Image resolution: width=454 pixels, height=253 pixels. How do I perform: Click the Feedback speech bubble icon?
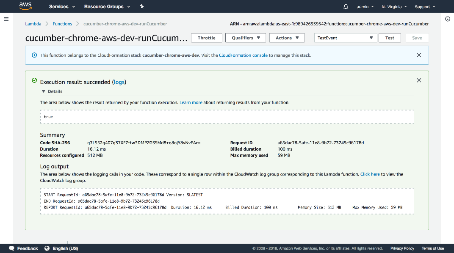(11, 248)
